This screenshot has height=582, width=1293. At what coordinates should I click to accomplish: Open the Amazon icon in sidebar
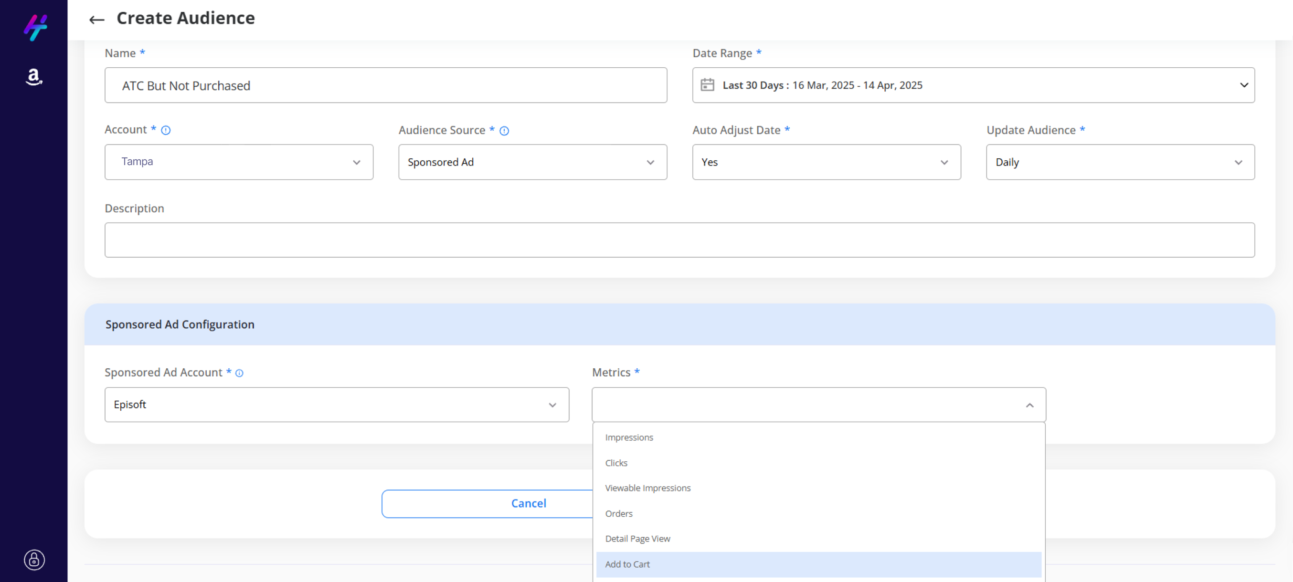point(33,77)
